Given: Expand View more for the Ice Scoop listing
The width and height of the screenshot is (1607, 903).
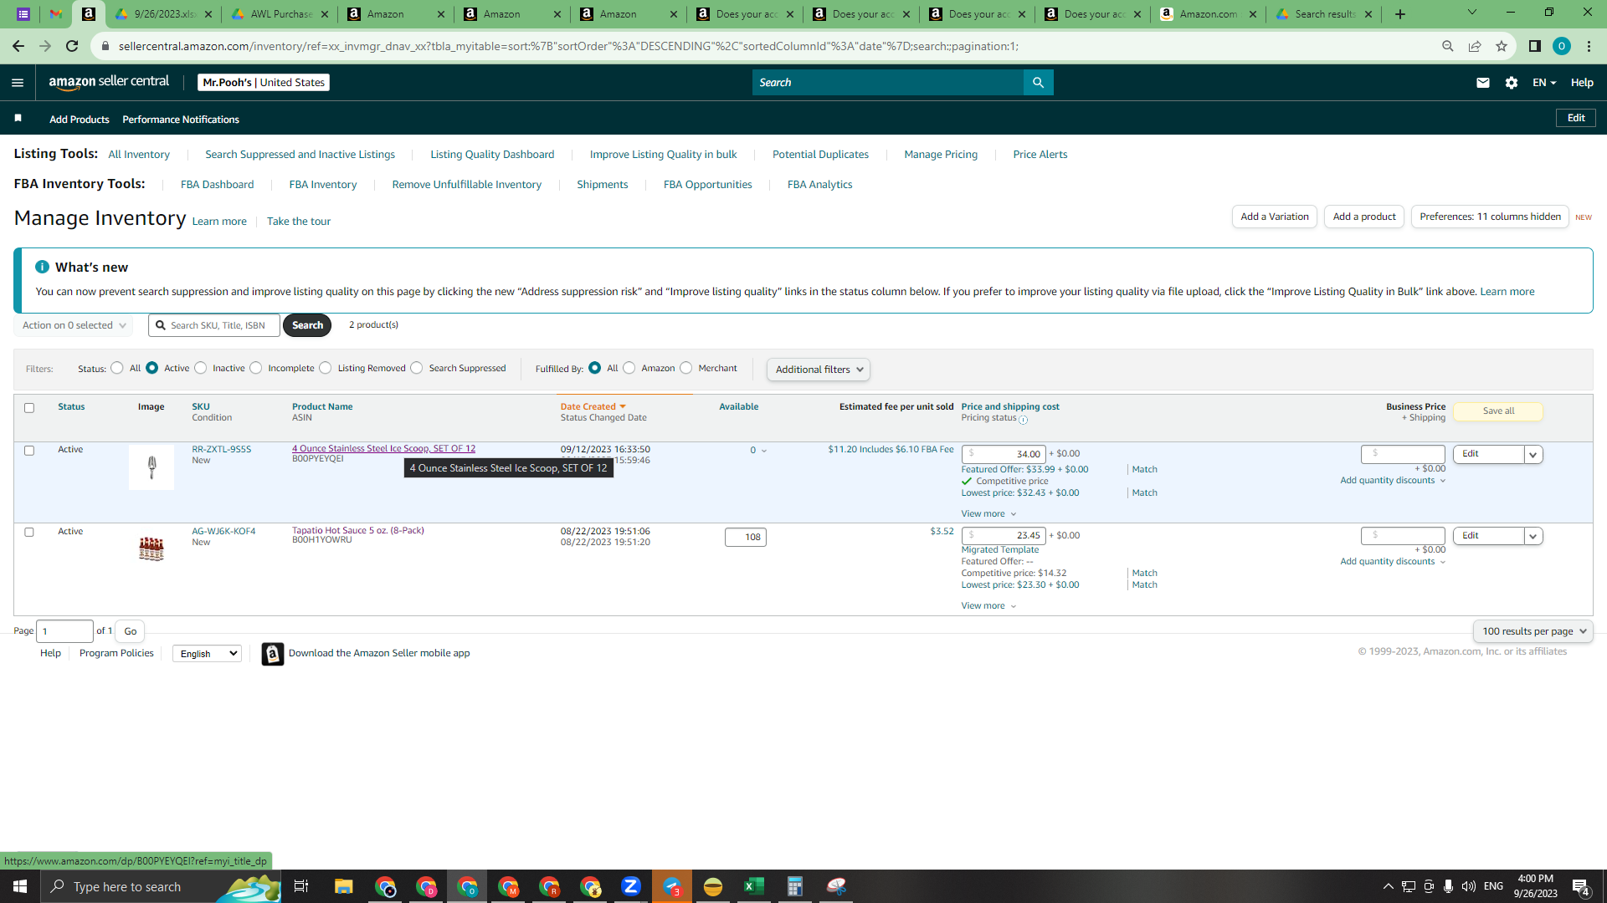Looking at the screenshot, I should click(988, 514).
